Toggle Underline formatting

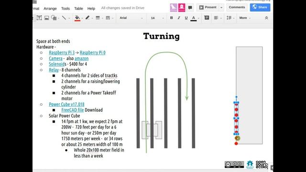[186, 18]
